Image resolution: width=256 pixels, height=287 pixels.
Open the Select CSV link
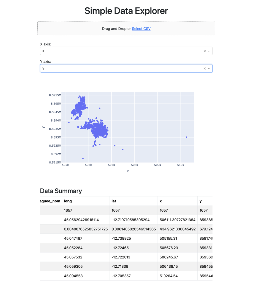(x=141, y=29)
